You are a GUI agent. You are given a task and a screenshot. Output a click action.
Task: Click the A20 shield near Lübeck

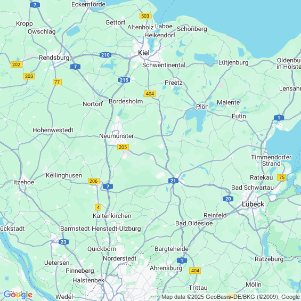click(228, 199)
